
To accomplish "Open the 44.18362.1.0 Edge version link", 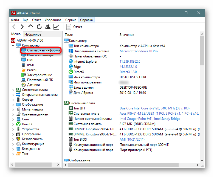I will click(x=128, y=67).
